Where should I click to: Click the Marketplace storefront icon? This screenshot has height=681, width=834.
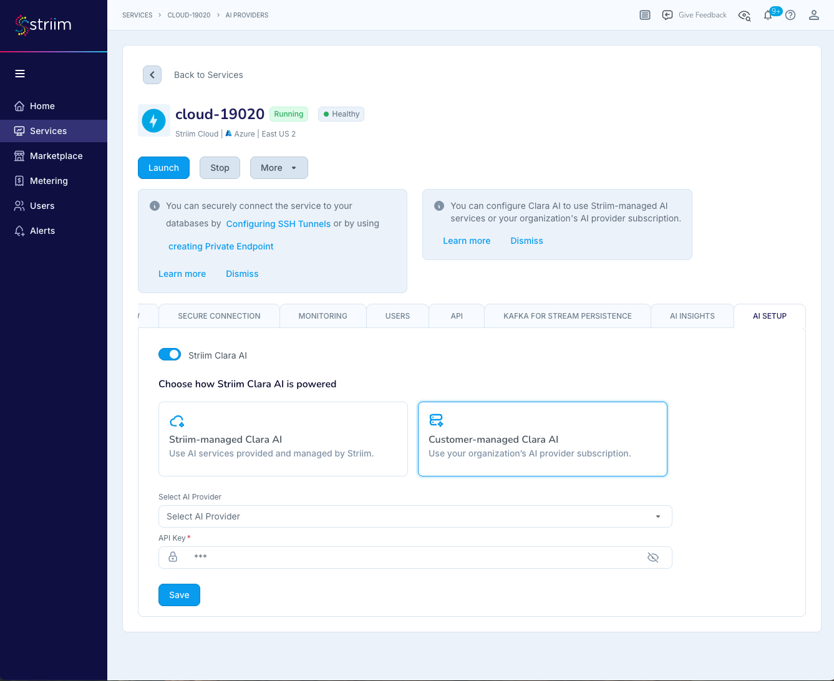click(19, 156)
